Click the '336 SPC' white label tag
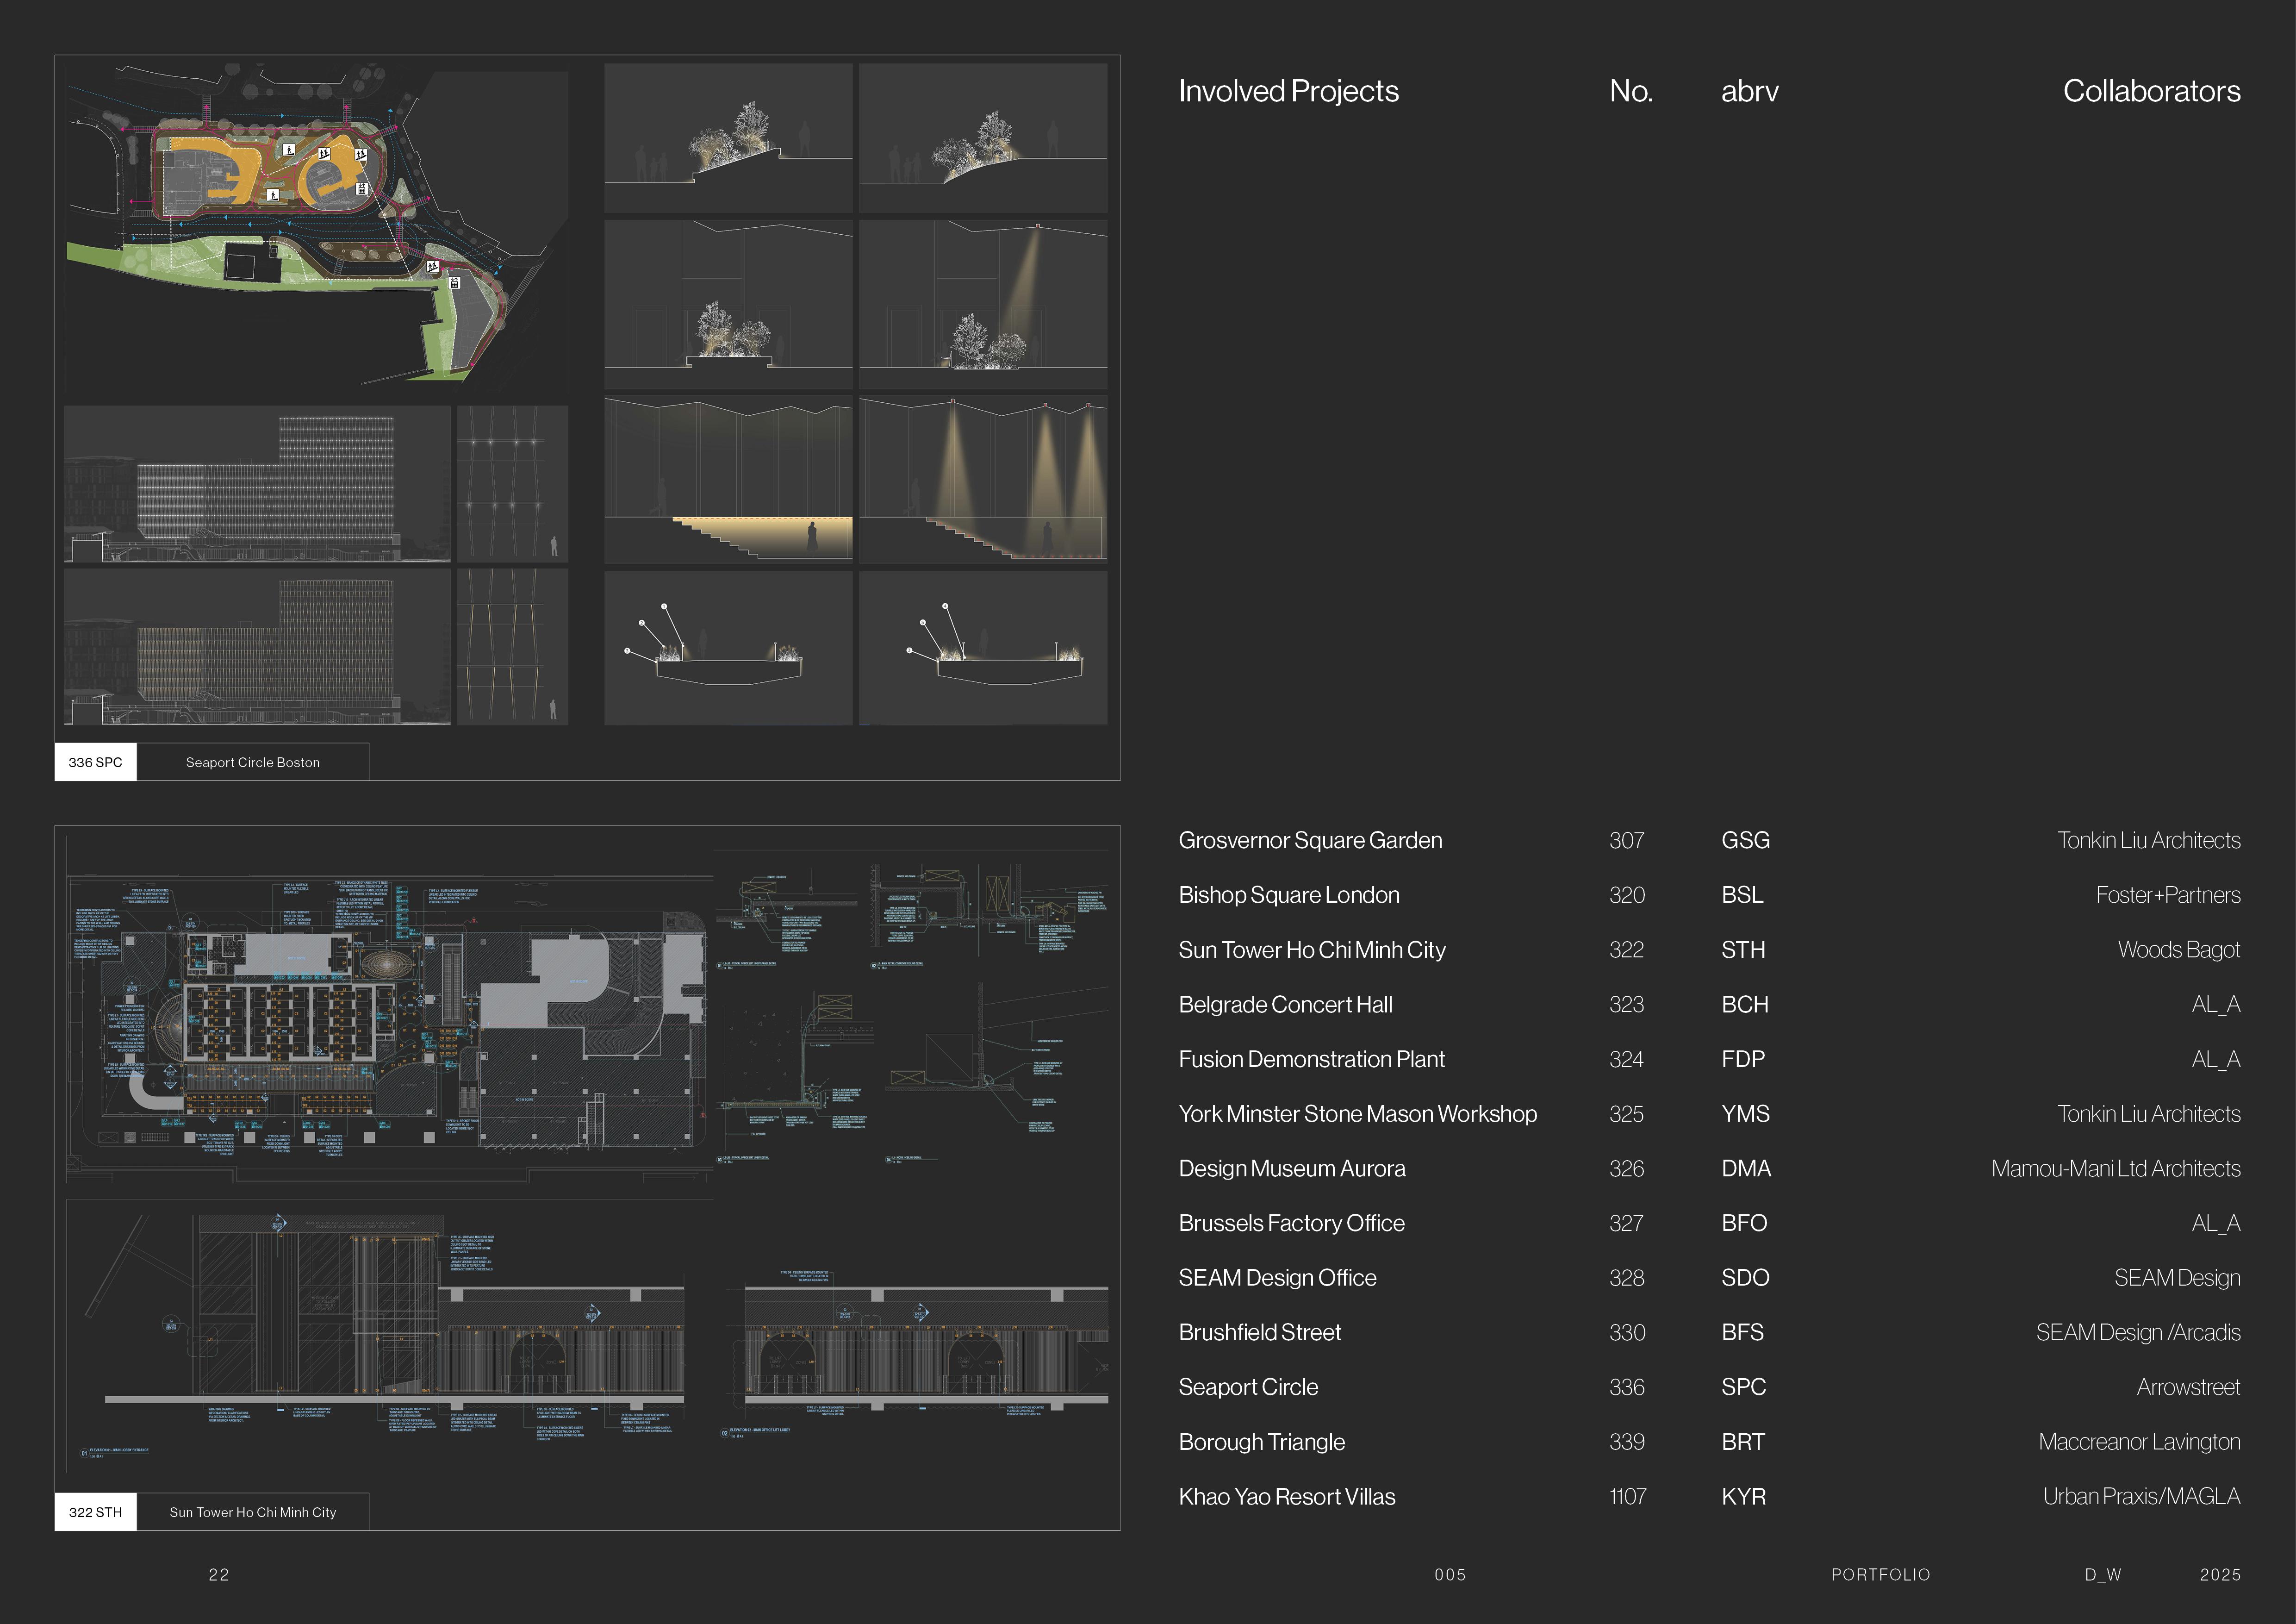This screenshot has width=2296, height=1624. pos(95,762)
